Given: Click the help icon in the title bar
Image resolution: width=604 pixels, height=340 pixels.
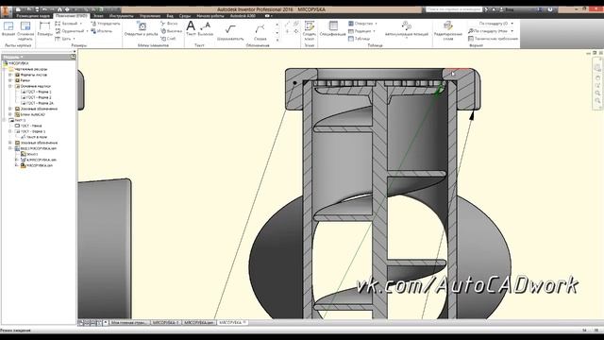Looking at the screenshot, I should click(550, 8).
